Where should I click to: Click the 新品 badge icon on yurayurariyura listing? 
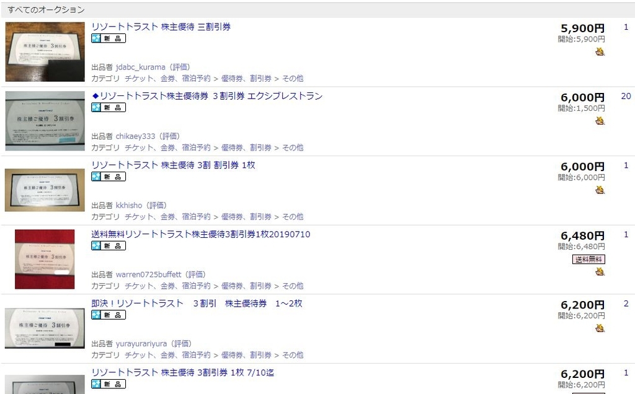(x=109, y=315)
